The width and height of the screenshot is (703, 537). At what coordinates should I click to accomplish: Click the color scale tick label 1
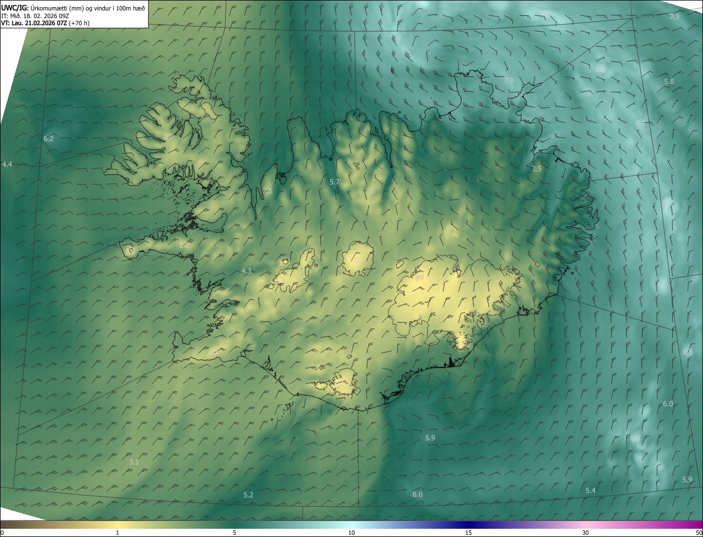[x=118, y=533]
